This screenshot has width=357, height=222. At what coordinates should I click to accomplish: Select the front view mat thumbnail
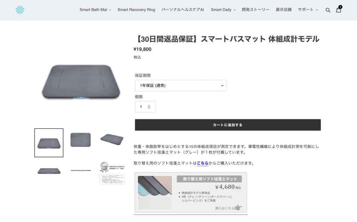pyautogui.click(x=49, y=171)
